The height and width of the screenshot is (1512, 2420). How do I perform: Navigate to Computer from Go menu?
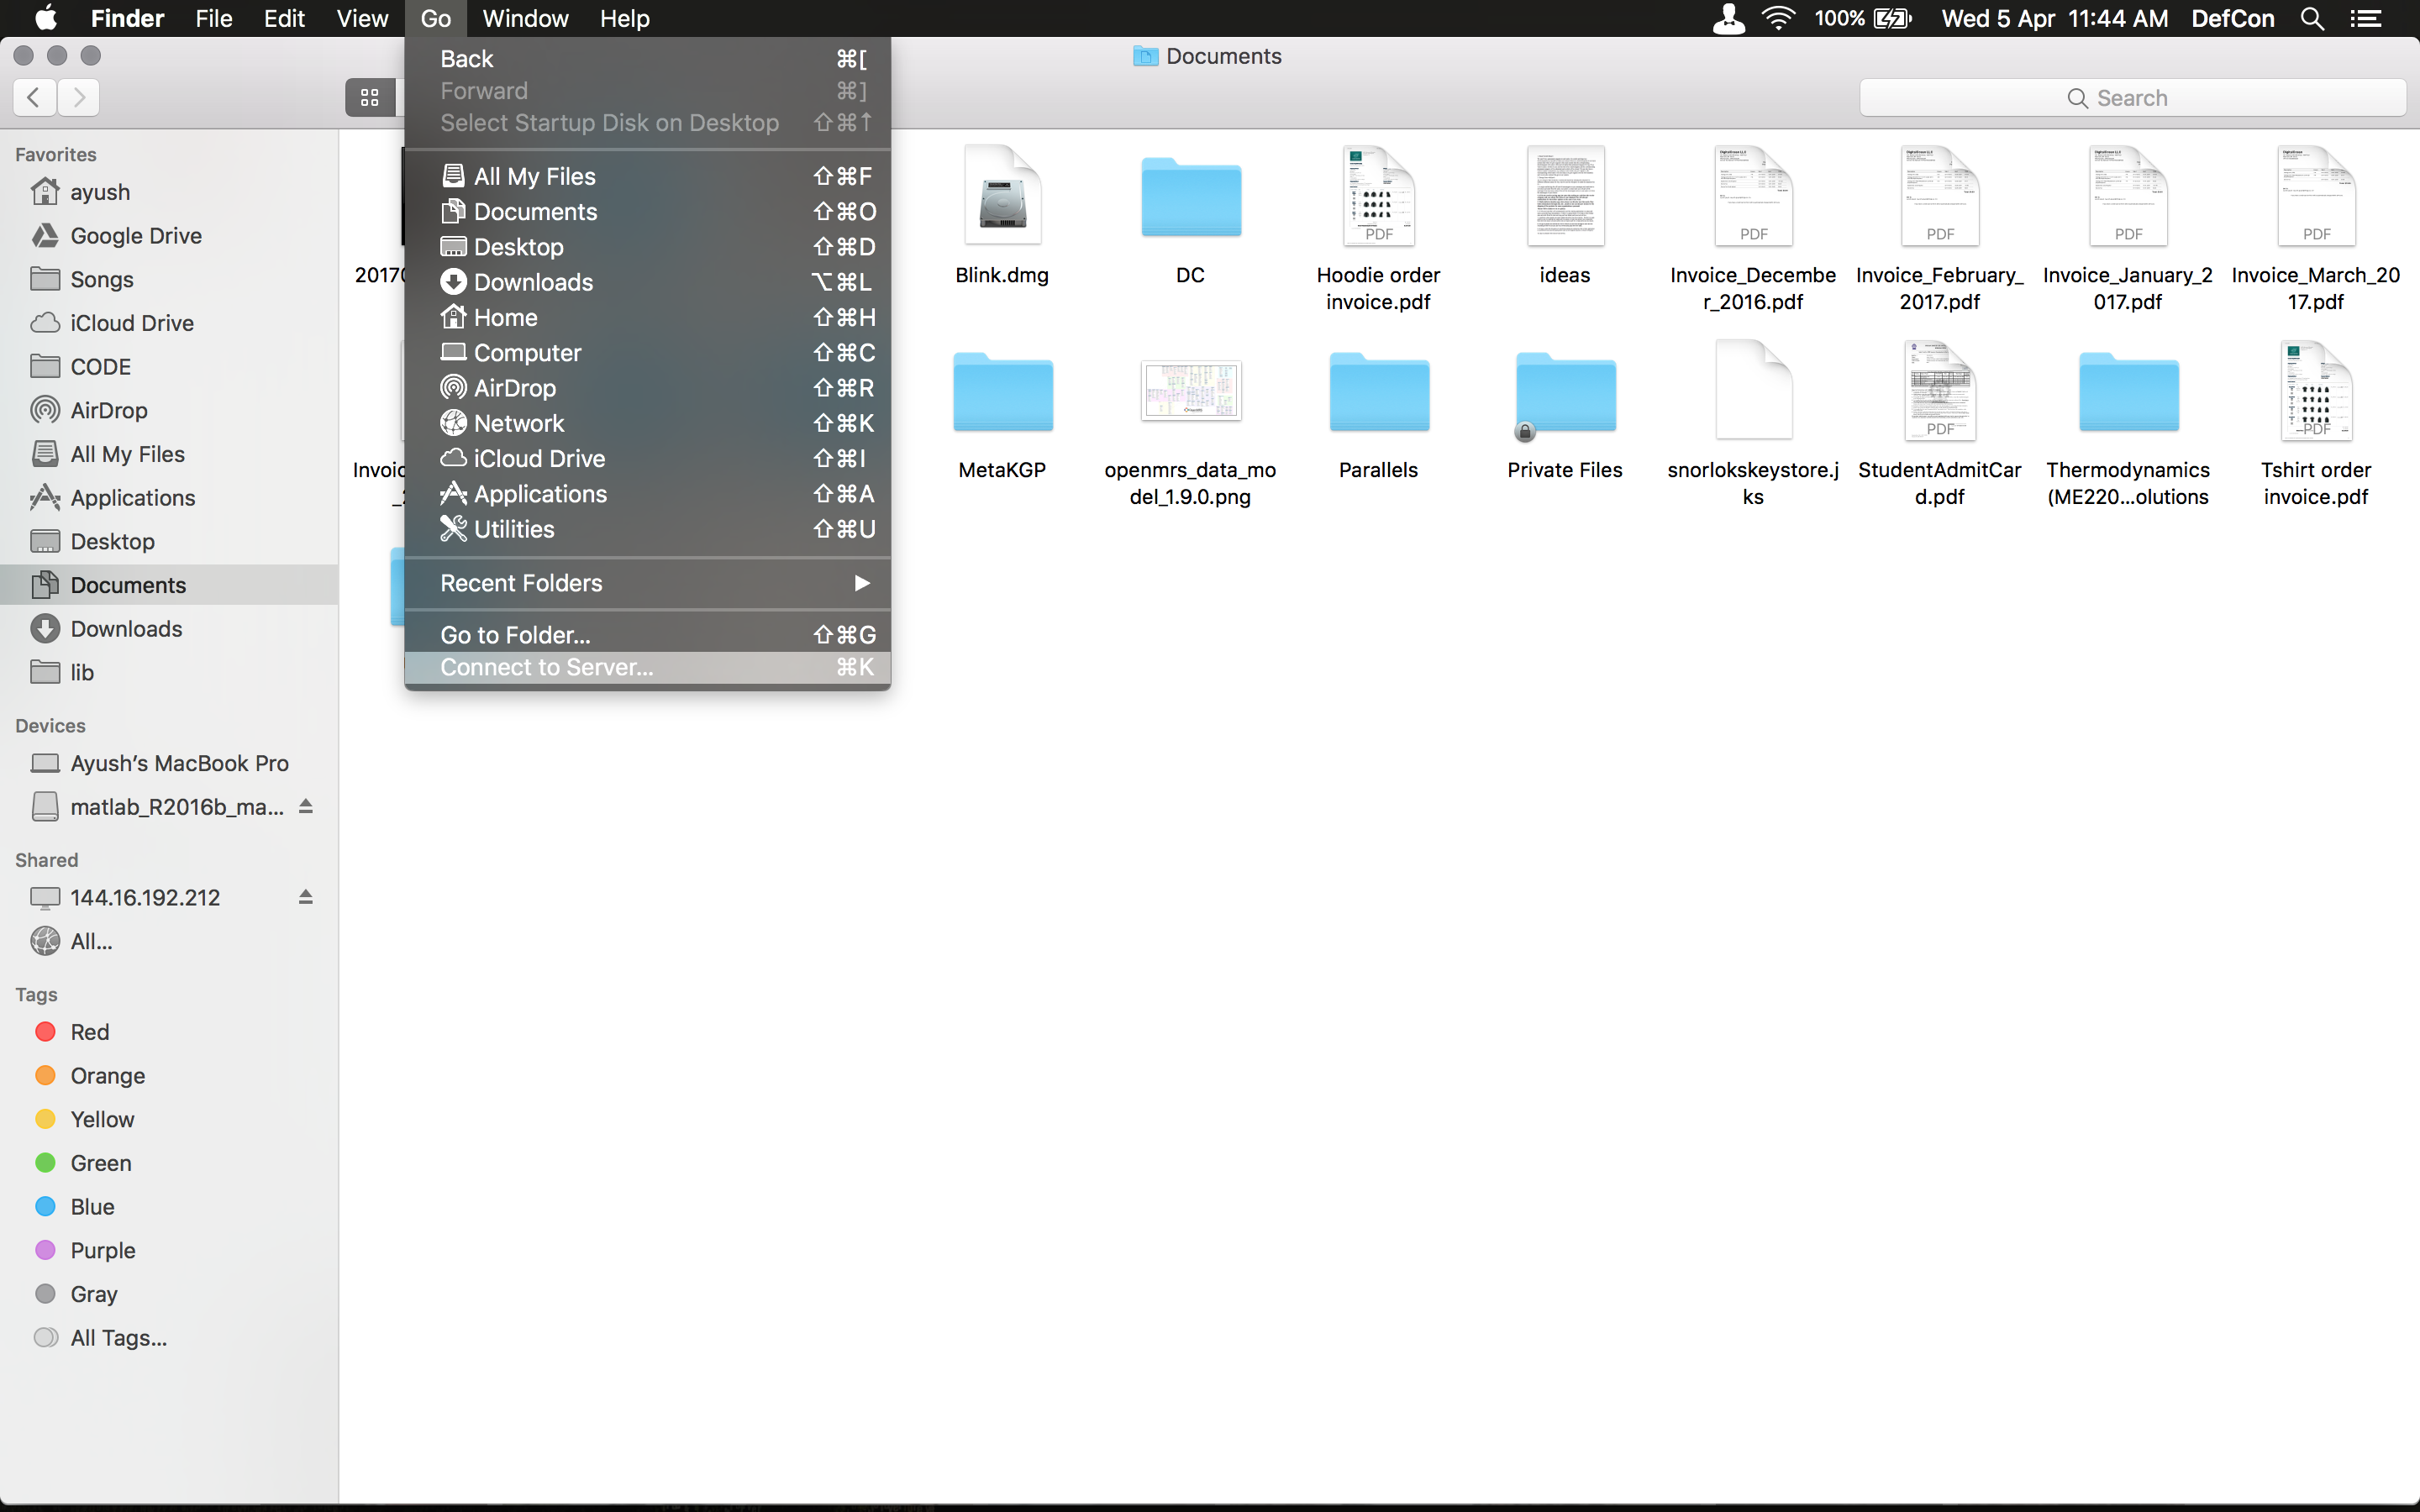(x=526, y=352)
